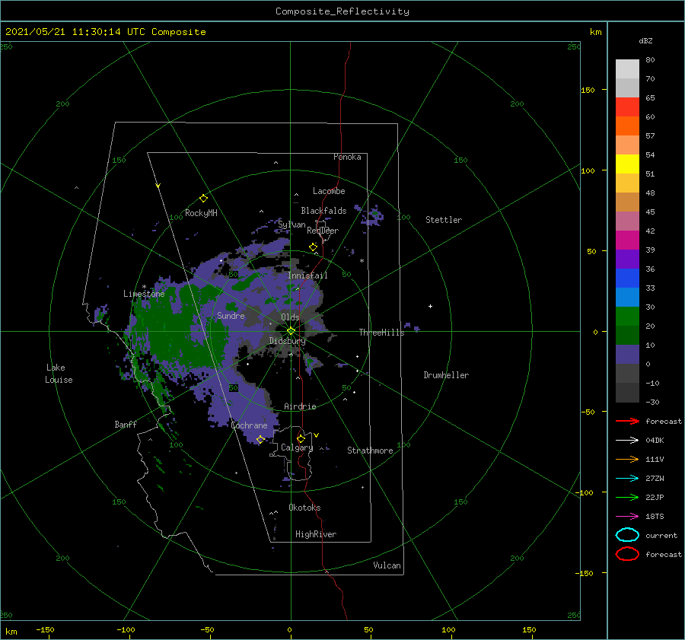
Task: Click the Drumheller label on map
Action: pyautogui.click(x=446, y=375)
